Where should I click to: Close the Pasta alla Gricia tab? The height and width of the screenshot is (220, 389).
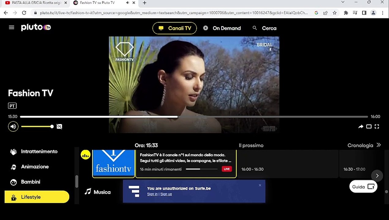tap(65, 3)
